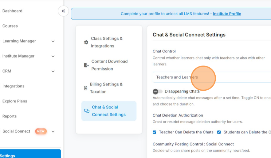
Task: Toggle the Disappearing Chats switch
Action: [157, 91]
